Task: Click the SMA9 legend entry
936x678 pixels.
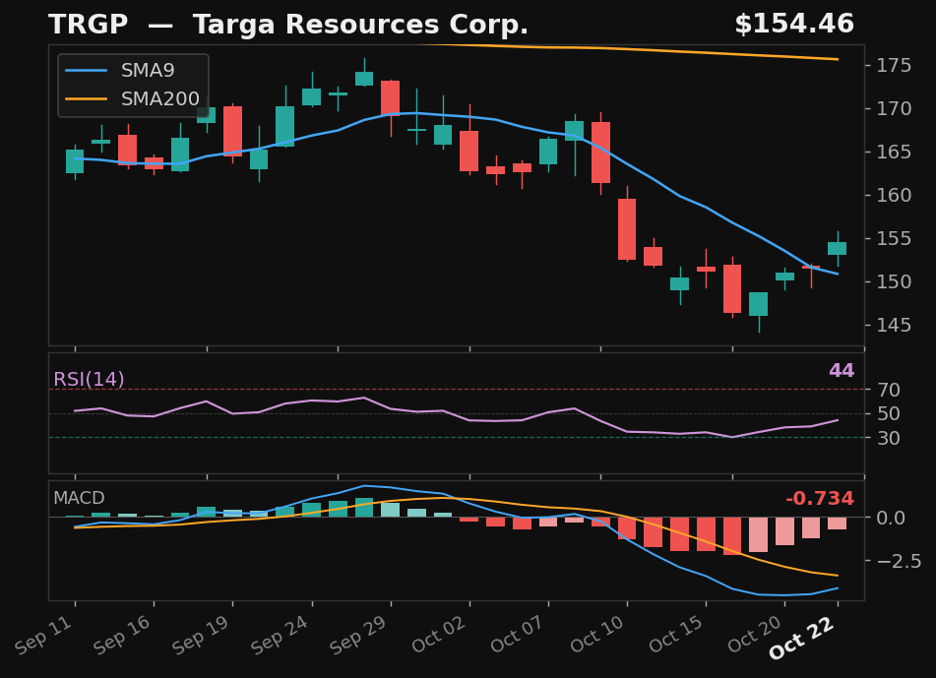Action: click(x=120, y=71)
